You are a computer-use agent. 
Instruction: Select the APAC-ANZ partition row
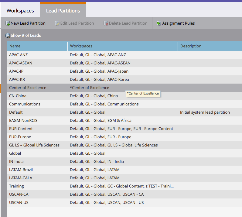[124, 55]
